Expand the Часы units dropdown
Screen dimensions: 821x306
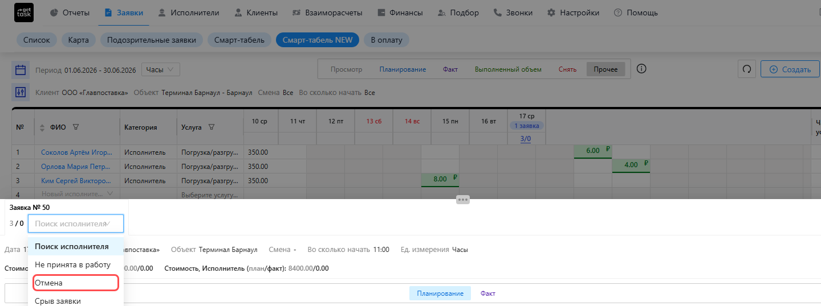[x=160, y=69]
